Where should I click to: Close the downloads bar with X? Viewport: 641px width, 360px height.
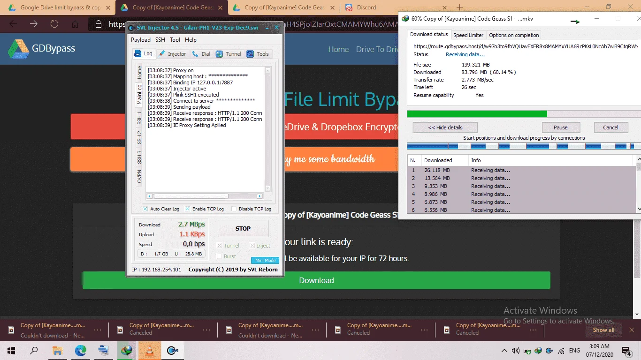pyautogui.click(x=632, y=330)
